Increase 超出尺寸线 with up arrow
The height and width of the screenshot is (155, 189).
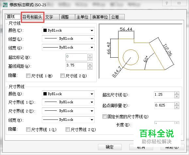click(177, 93)
